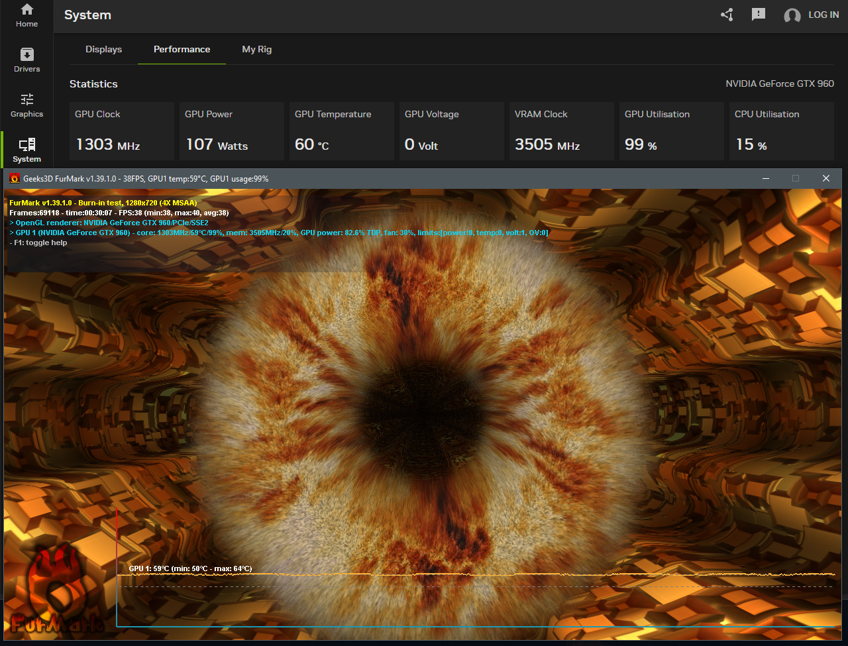Select the System section in sidebar
Viewport: 848px width, 646px height.
pyautogui.click(x=26, y=150)
